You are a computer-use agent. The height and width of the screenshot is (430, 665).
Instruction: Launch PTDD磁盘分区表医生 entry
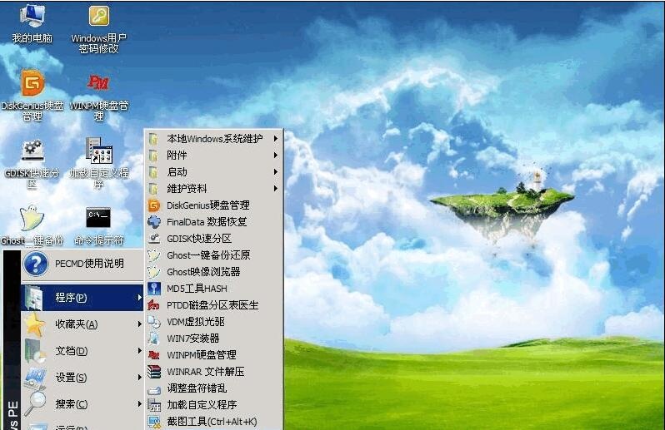213,305
